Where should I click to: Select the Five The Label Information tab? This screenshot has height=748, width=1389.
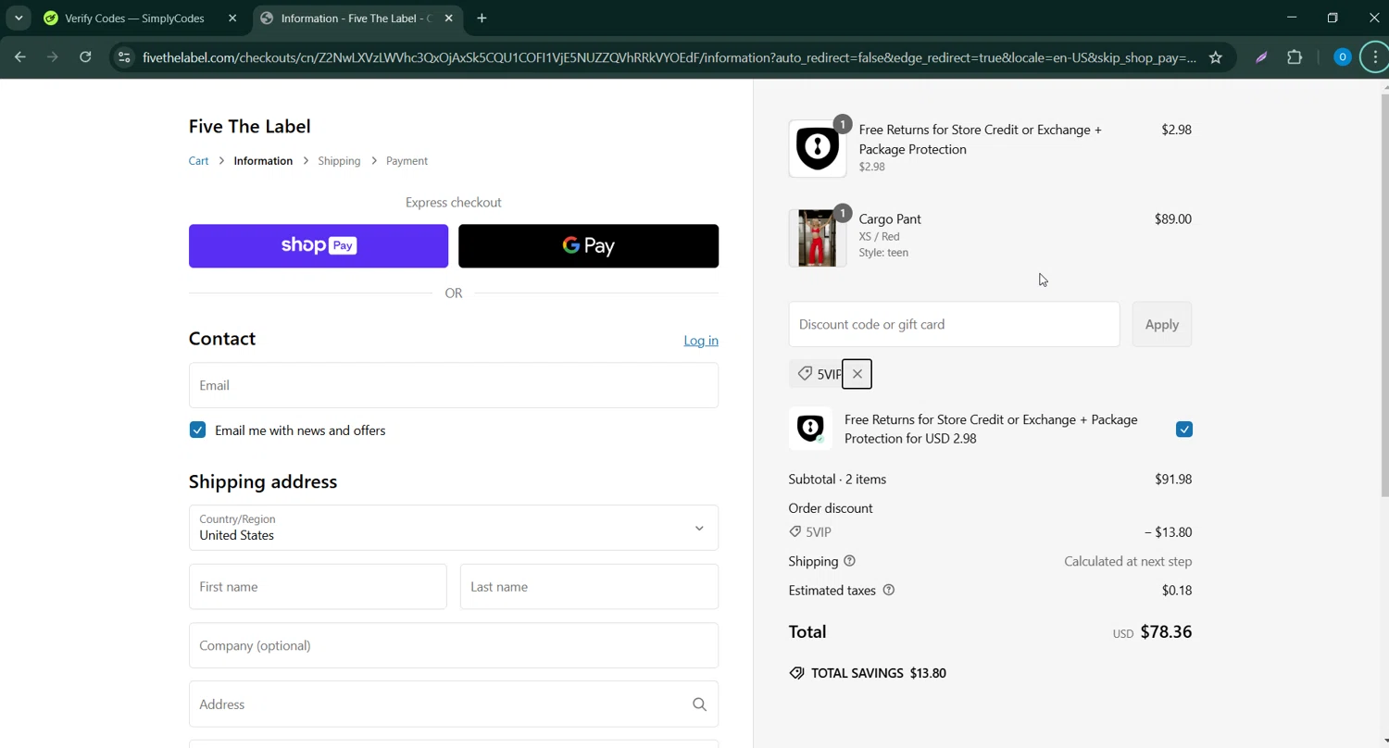(357, 18)
